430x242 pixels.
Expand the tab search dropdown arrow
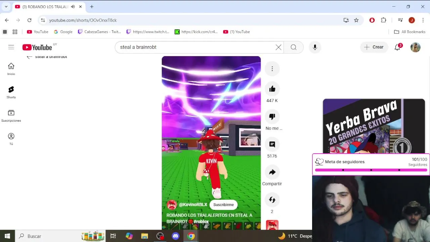click(6, 6)
